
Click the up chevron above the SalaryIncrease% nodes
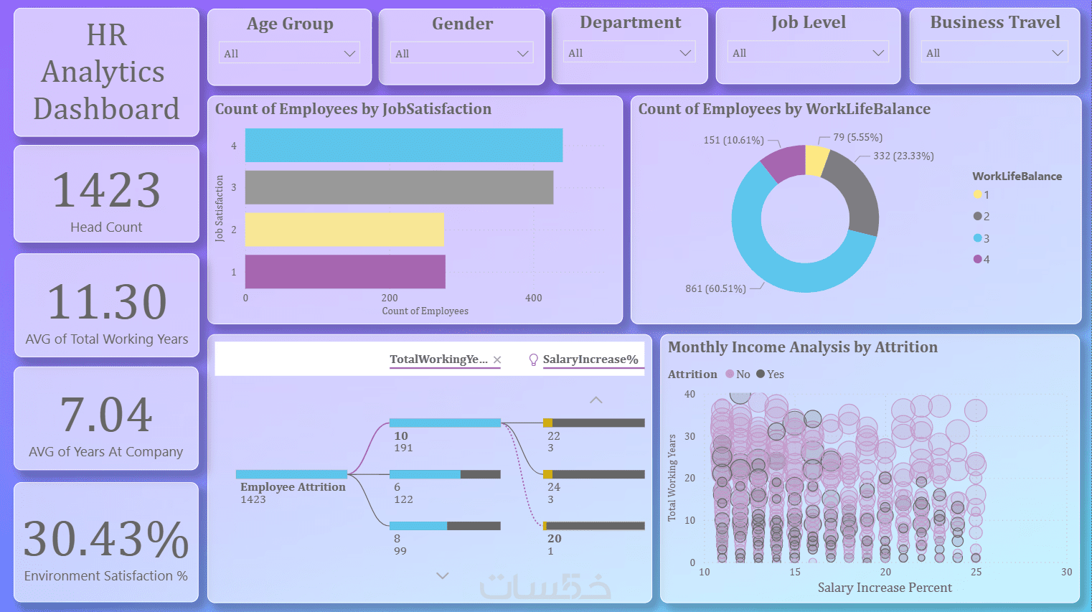(x=596, y=400)
